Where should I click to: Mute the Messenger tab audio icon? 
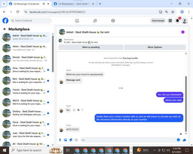(x=44, y=4)
